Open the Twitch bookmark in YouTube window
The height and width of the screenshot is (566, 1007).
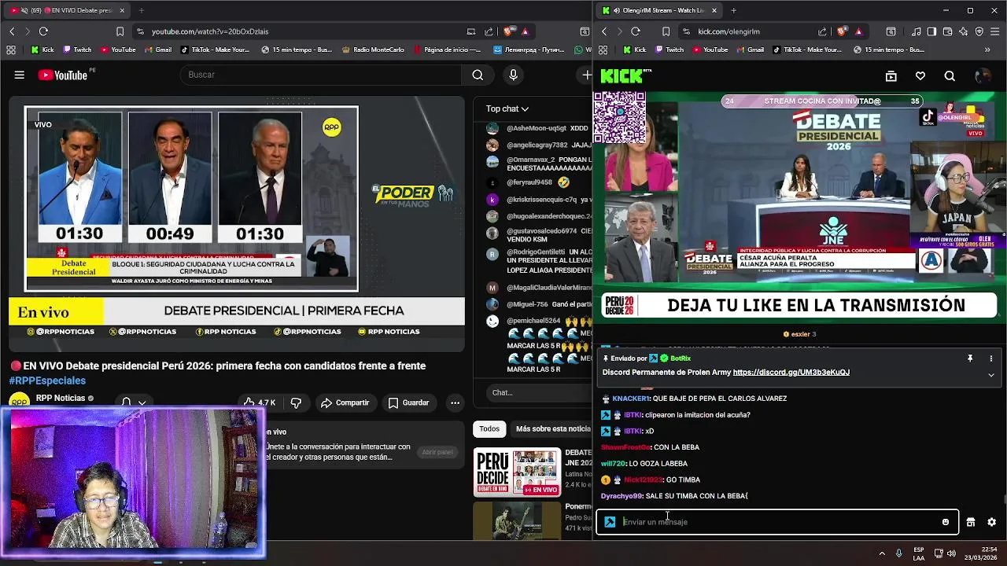tap(76, 50)
